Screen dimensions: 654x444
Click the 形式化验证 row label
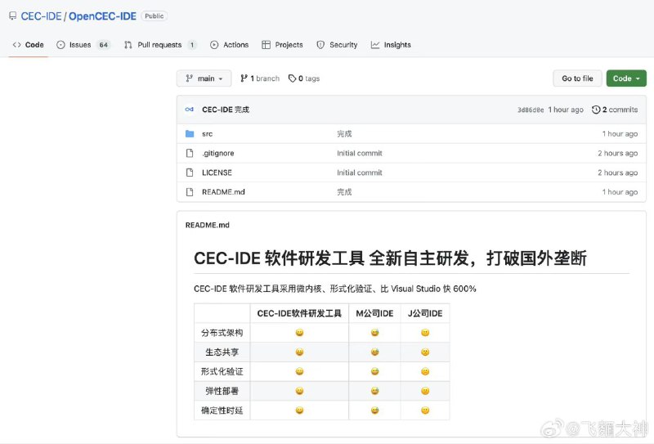click(222, 371)
